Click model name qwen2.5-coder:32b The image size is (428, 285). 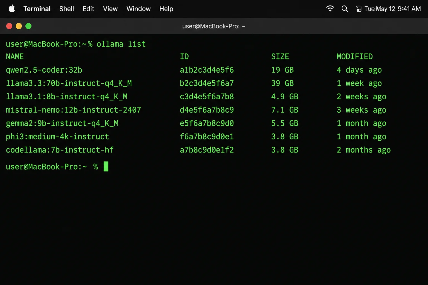tap(44, 70)
